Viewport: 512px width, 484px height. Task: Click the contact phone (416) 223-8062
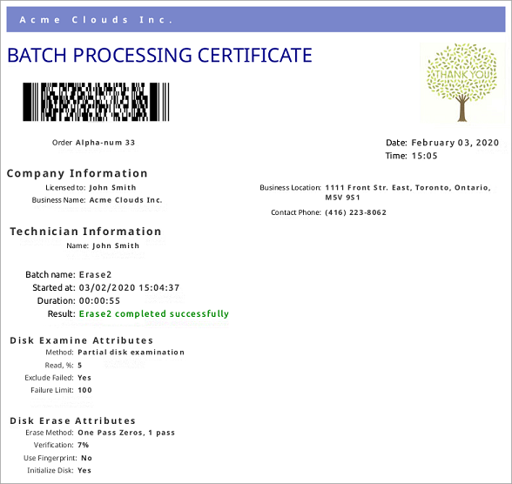pyautogui.click(x=355, y=212)
